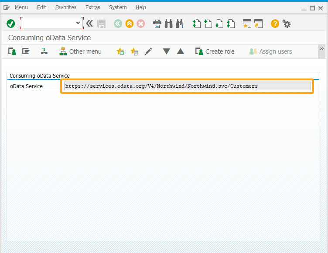Click the Find binoculars icon
This screenshot has height=253, width=328.
coord(169,24)
